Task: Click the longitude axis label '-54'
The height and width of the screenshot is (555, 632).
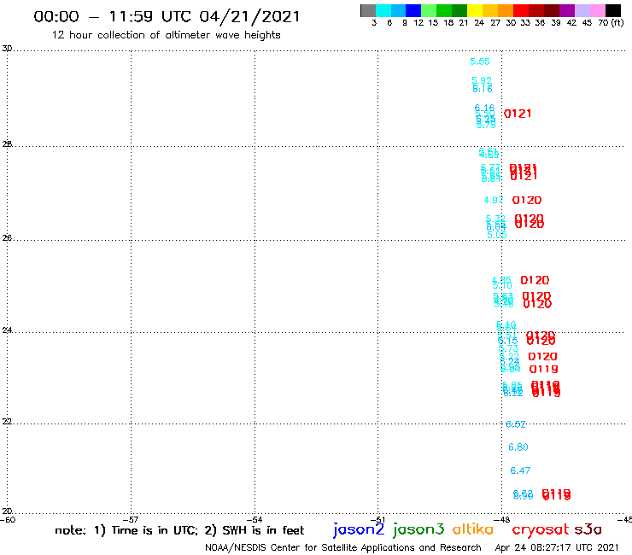Action: 255,520
